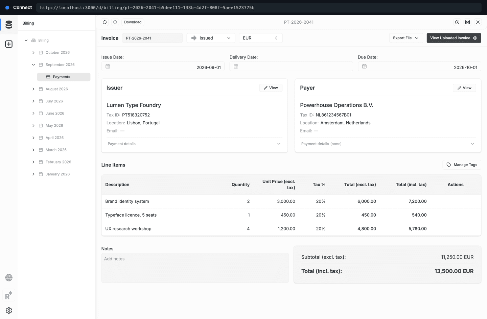
Task: Click the empty Delivery Date field
Action: 291,66
